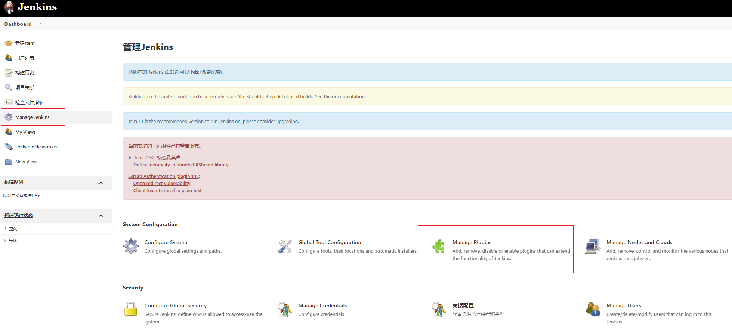Click the 用户列表 people icon

[x=9, y=58]
